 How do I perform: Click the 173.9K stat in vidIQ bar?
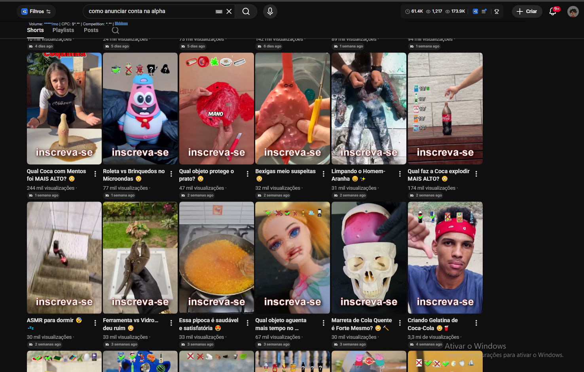pos(455,11)
